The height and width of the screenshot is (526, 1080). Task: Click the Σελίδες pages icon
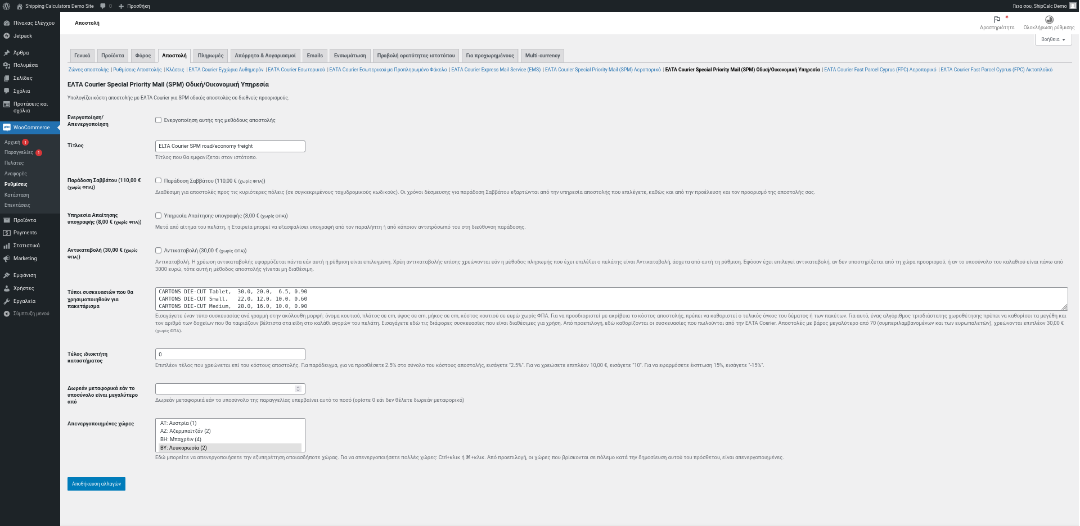[x=7, y=78]
